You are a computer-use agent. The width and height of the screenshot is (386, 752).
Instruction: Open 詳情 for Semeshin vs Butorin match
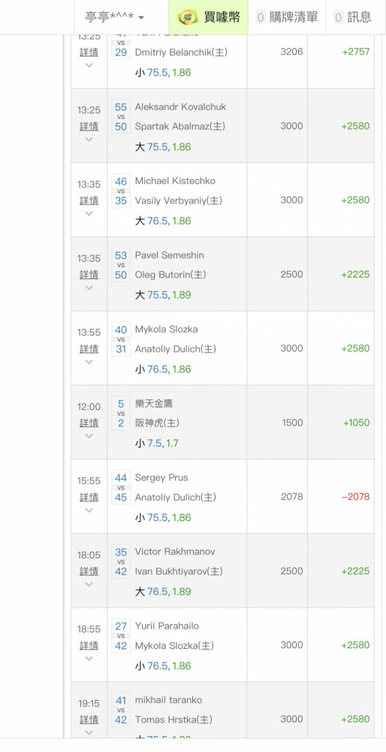pyautogui.click(x=89, y=274)
